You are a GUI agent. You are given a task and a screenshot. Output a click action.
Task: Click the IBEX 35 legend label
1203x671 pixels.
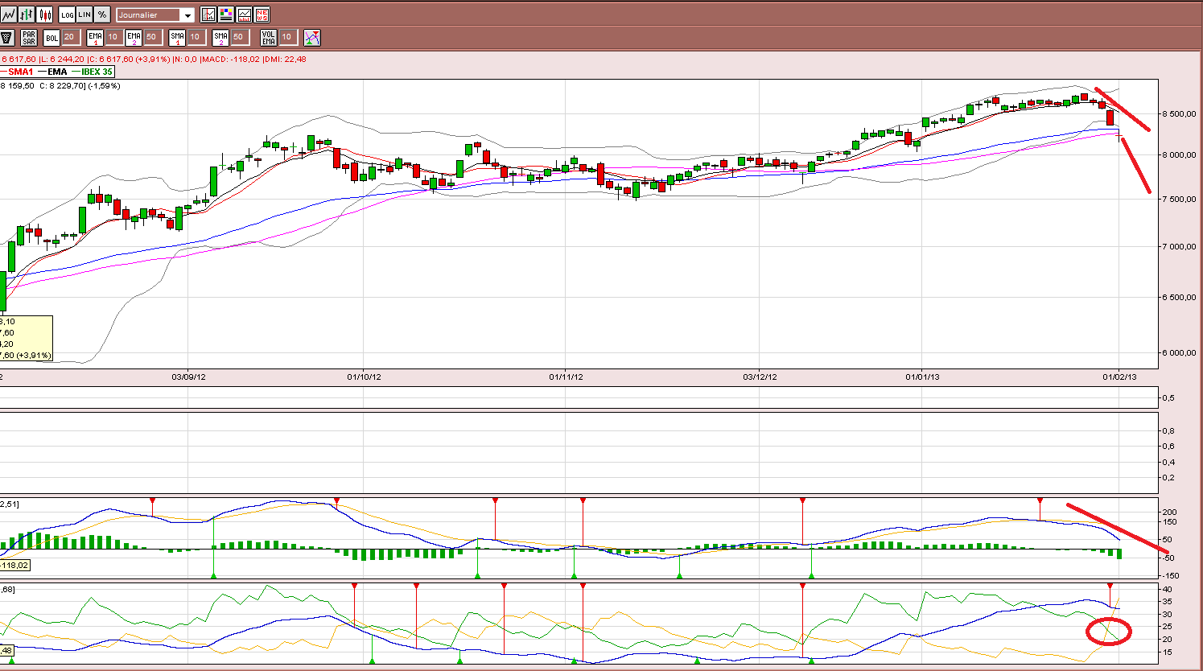point(97,72)
